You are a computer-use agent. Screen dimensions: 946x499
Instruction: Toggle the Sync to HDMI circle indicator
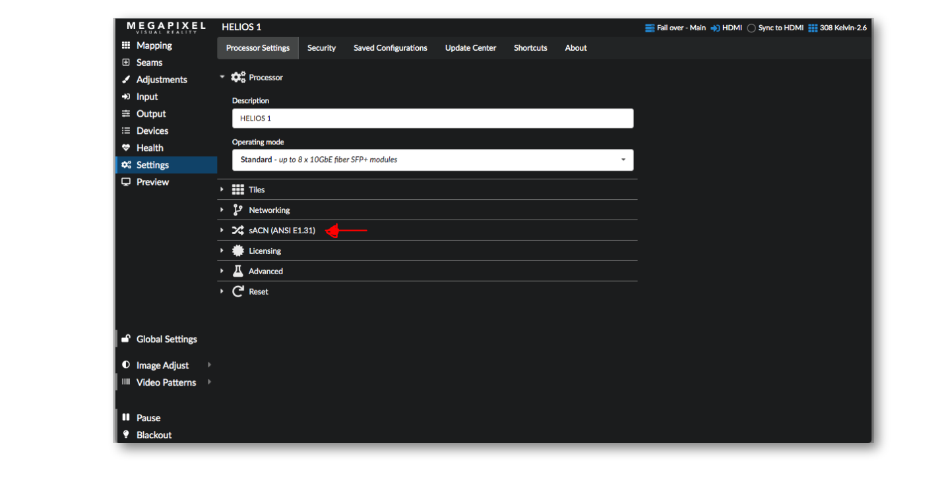(x=751, y=28)
